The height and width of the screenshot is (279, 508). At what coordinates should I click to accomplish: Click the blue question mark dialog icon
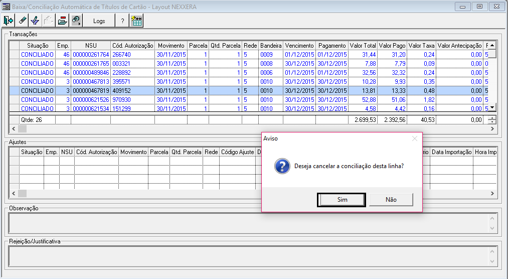tap(282, 166)
